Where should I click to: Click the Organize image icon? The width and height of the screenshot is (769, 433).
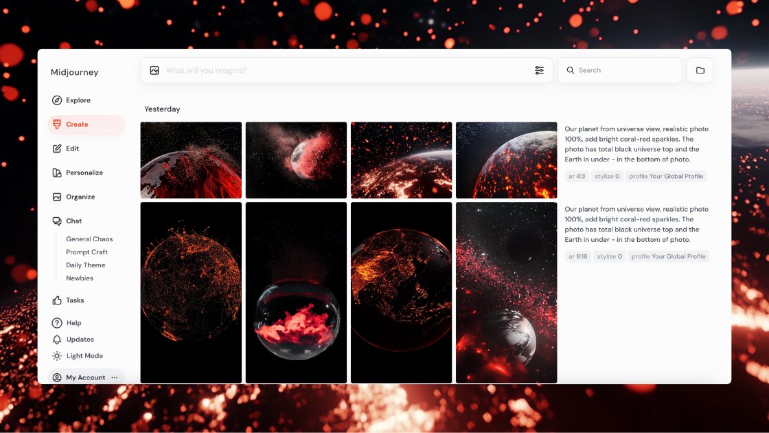pos(57,197)
